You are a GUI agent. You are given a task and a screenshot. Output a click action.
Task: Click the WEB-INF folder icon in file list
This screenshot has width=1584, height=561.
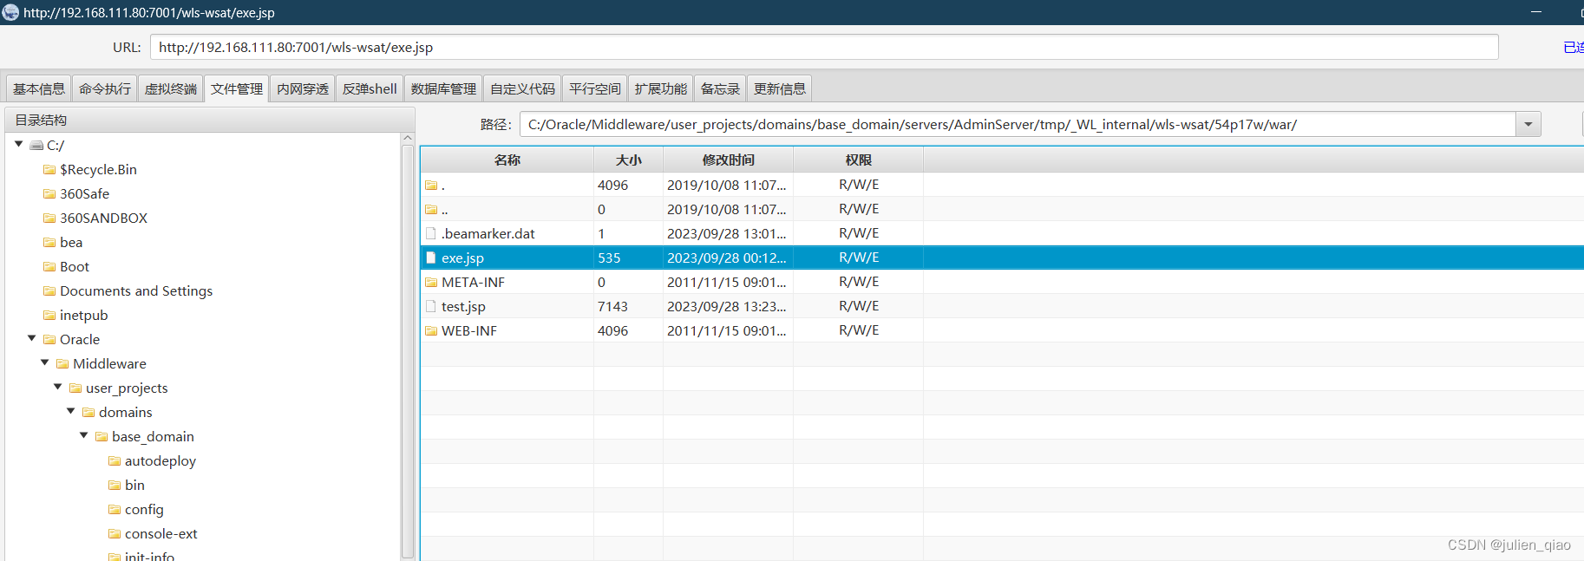[x=431, y=330]
